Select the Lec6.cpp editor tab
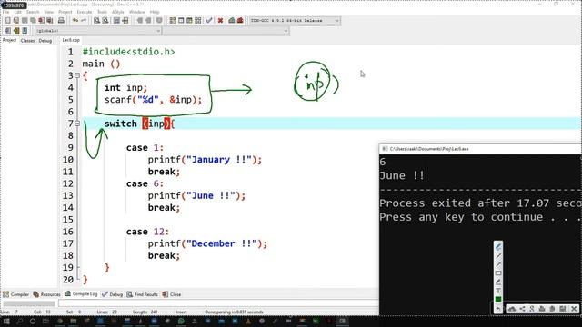The width and height of the screenshot is (582, 327). click(x=71, y=40)
